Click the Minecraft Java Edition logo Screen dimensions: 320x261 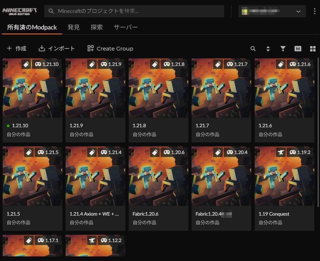[x=20, y=11]
